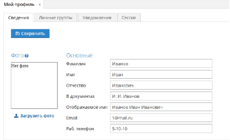The image size is (230, 140).
Task: Switch to the Сессия tab
Action: (129, 18)
